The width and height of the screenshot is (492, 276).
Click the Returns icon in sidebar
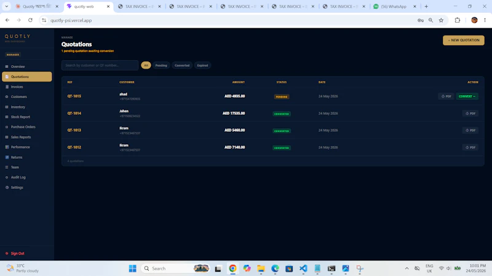pyautogui.click(x=7, y=157)
